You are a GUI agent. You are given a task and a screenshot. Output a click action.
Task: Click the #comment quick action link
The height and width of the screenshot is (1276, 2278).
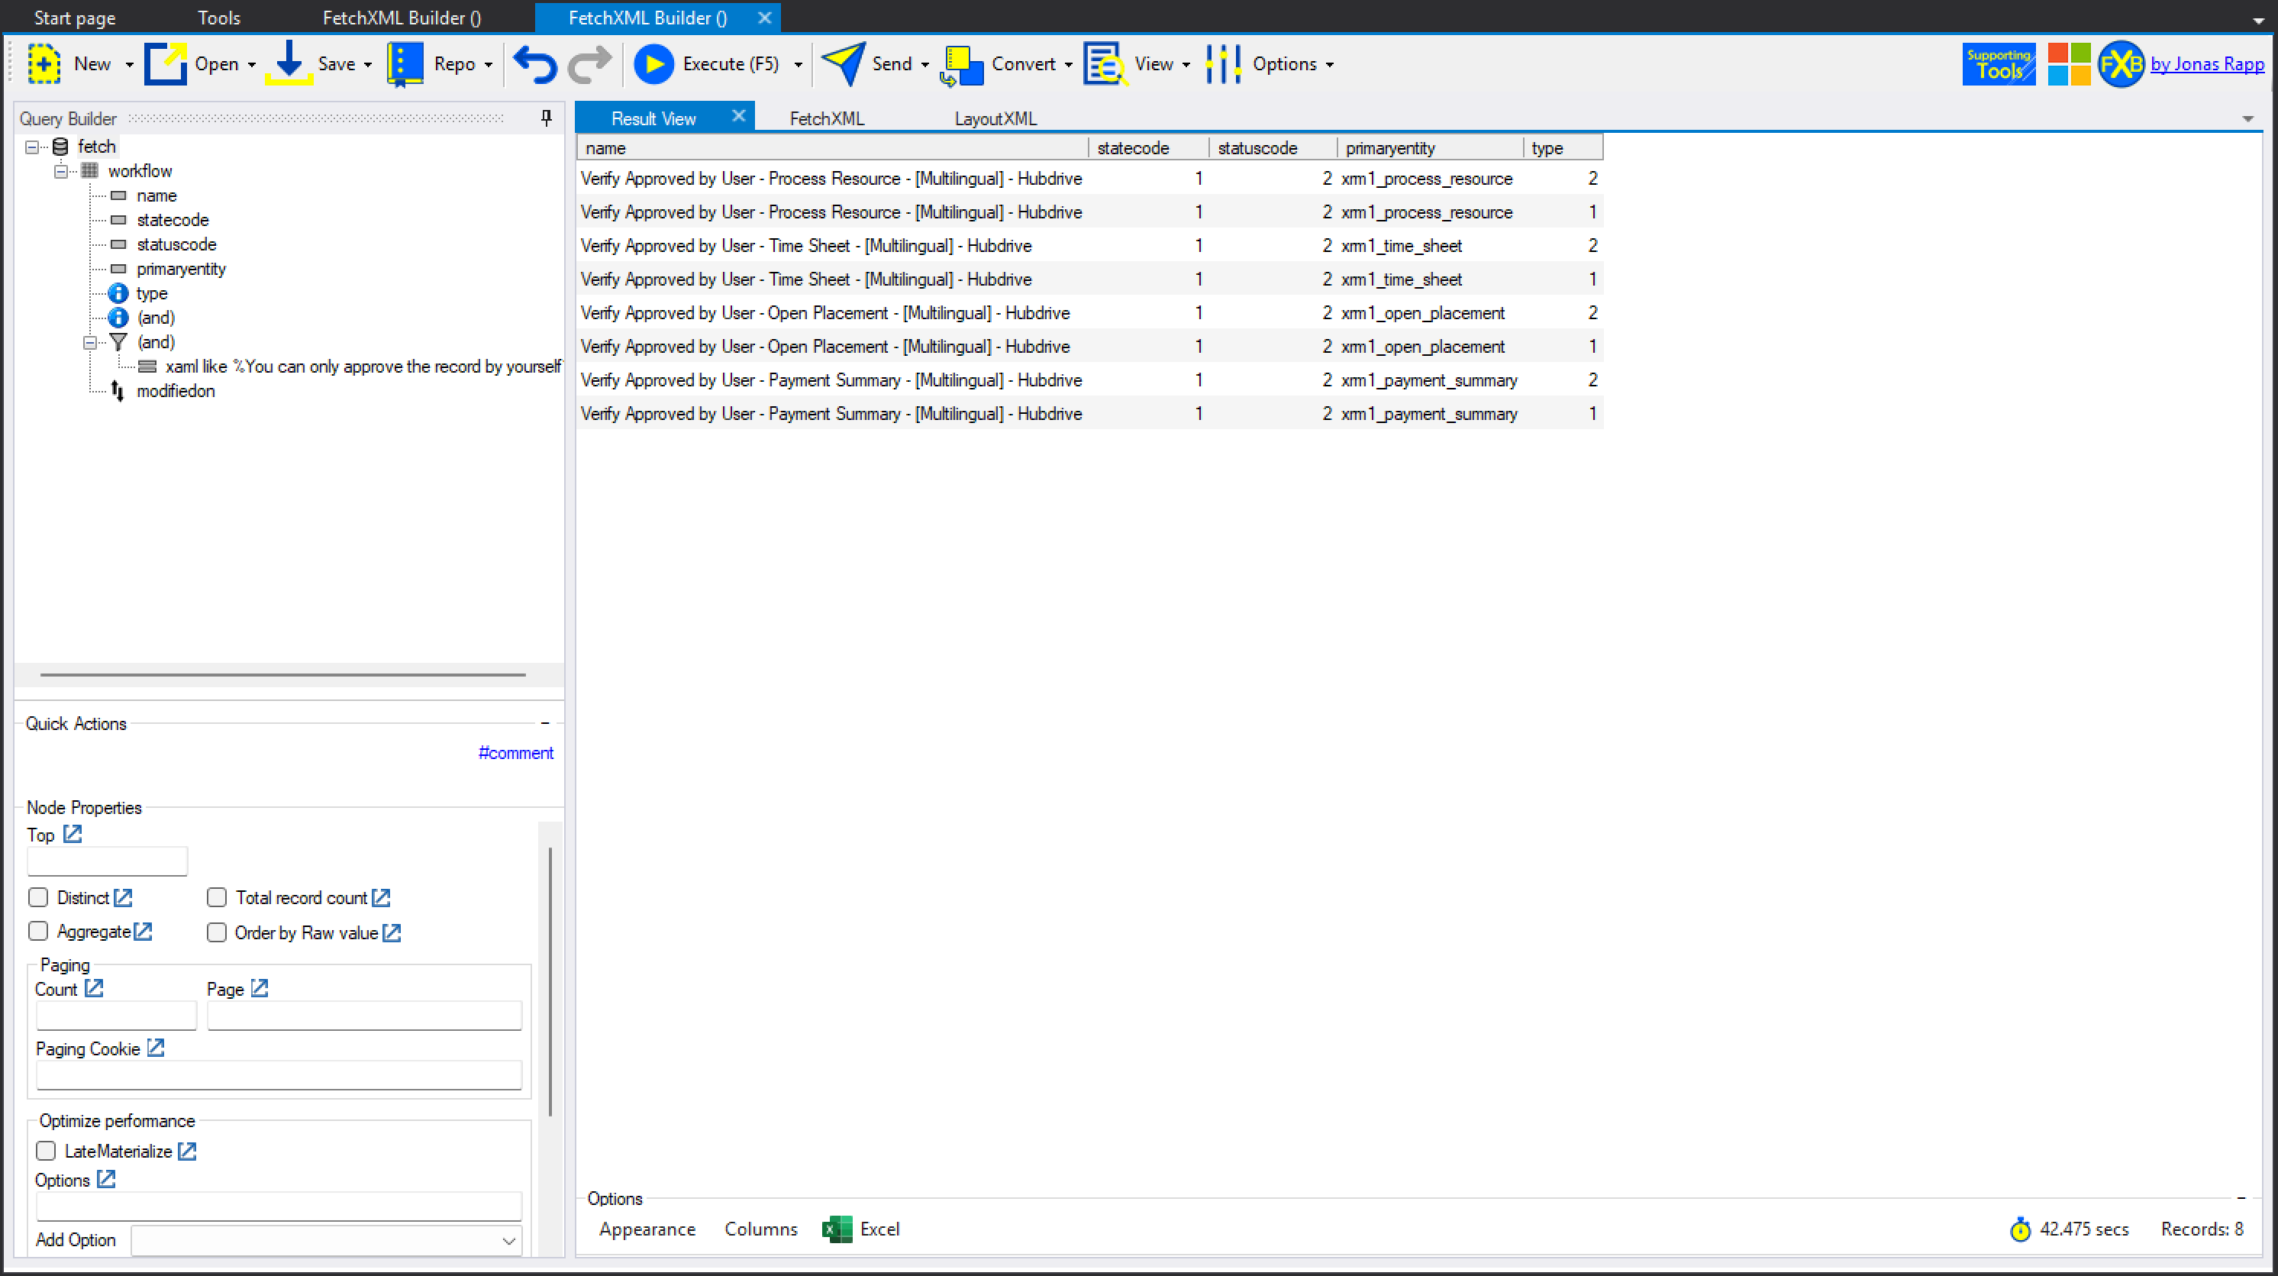pos(515,752)
